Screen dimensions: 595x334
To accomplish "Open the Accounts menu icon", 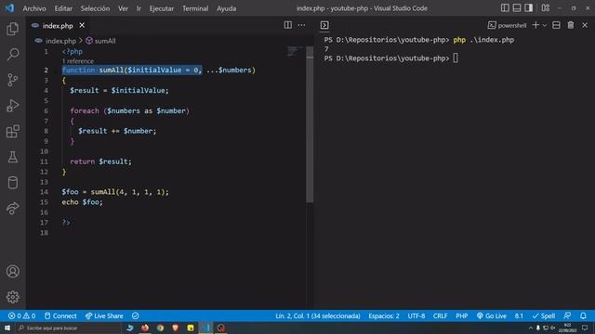I will 12,272.
